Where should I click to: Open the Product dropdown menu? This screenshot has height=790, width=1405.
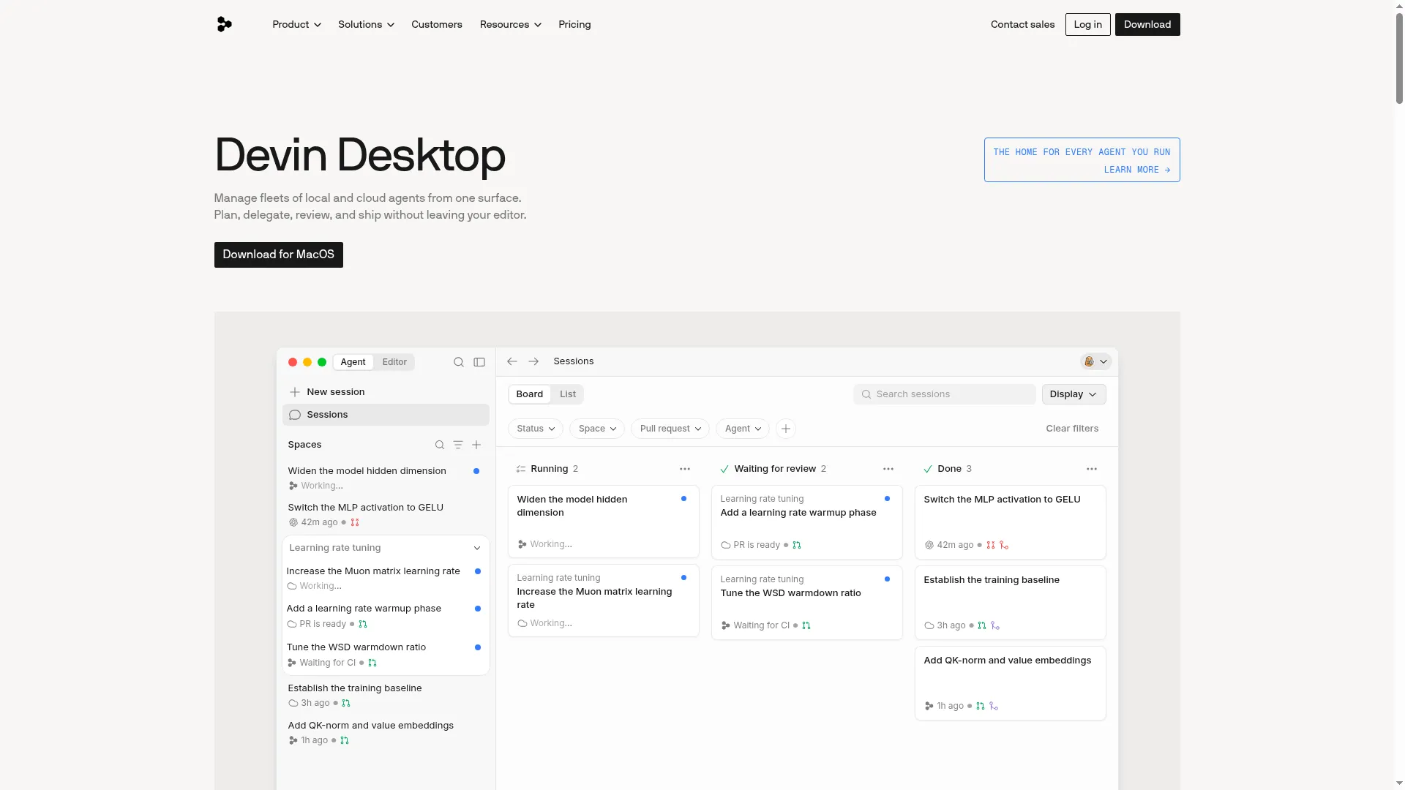(296, 24)
